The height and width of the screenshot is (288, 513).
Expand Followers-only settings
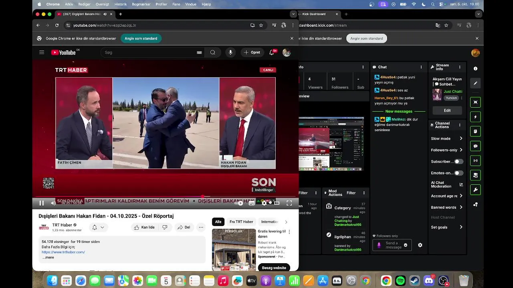coord(447,150)
